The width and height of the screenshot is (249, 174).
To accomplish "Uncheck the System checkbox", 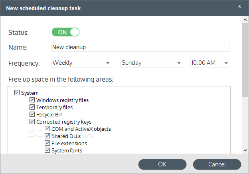I will [17, 93].
